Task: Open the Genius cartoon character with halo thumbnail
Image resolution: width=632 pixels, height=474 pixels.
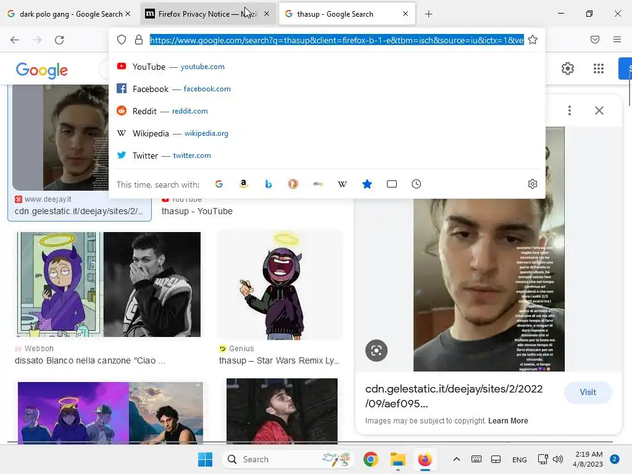Action: 280,285
